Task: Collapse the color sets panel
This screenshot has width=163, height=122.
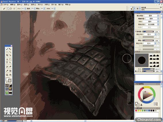Action: pyautogui.click(x=136, y=108)
